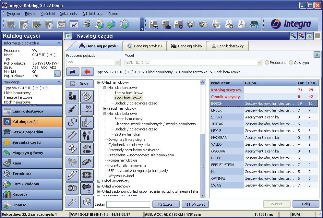The width and height of the screenshot is (323, 218).
Task: Select the FEBI BILSTEIN producer row
Action: tap(264, 165)
